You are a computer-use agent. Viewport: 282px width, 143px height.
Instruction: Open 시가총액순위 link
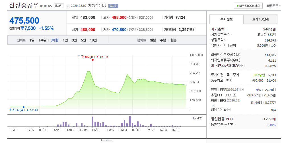pyautogui.click(x=221, y=34)
